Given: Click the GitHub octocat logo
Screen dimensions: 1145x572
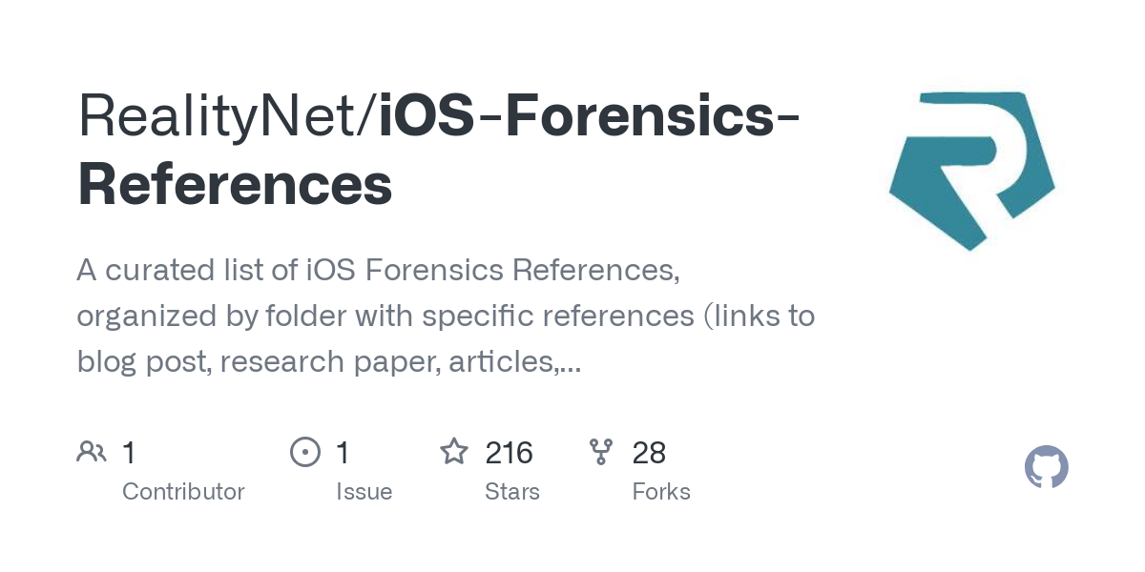Looking at the screenshot, I should 1046,467.
